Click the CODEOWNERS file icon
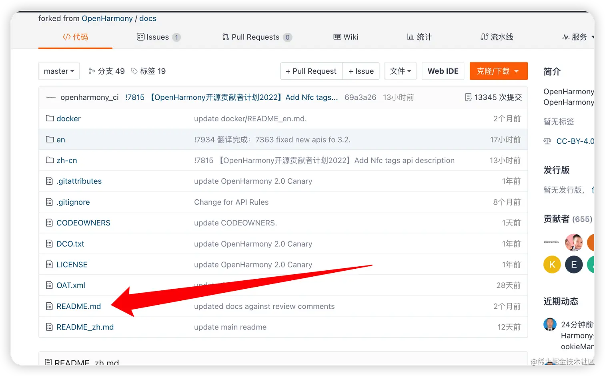 (x=49, y=223)
